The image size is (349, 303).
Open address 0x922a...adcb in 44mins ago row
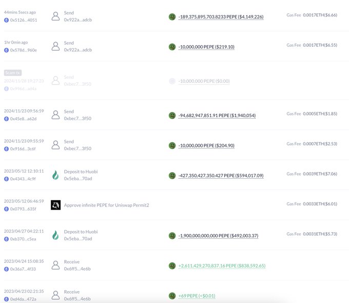78,20
